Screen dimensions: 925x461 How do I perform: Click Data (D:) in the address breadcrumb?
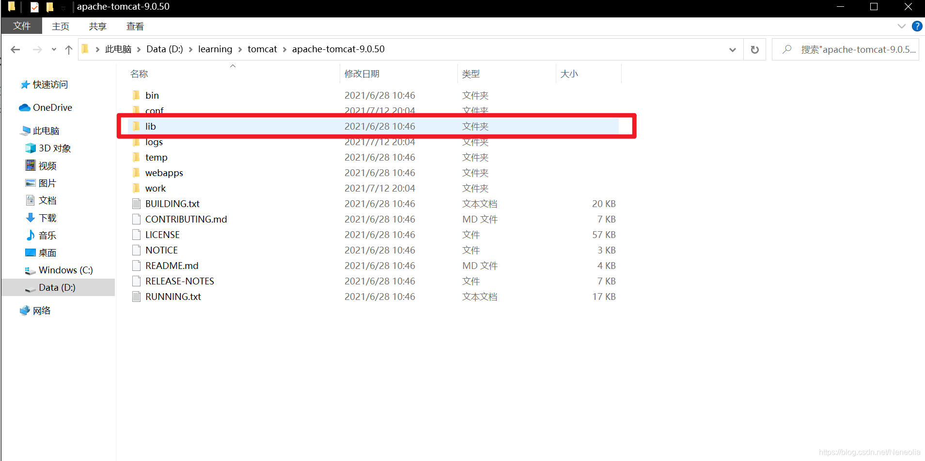pos(165,49)
